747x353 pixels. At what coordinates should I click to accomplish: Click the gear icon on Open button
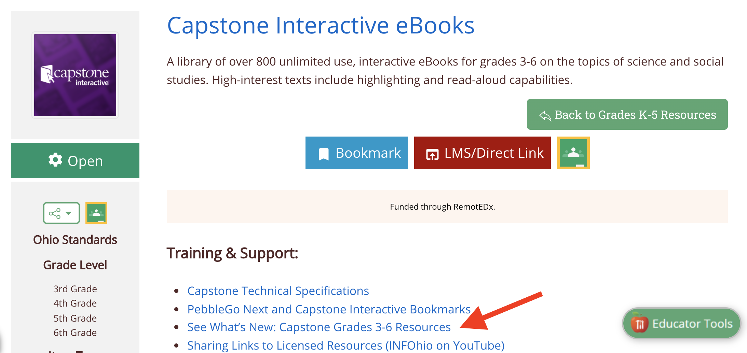point(55,160)
